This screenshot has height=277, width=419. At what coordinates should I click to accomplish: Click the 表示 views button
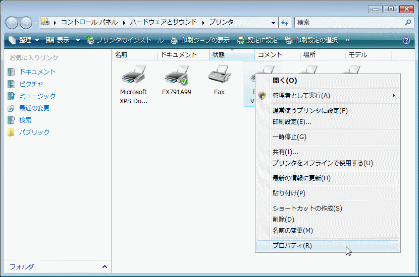[x=58, y=40]
